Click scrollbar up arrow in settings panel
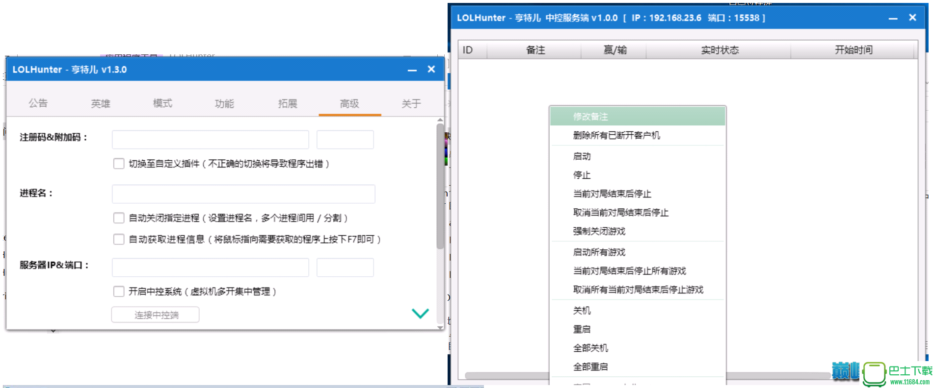This screenshot has height=388, width=933. [440, 120]
